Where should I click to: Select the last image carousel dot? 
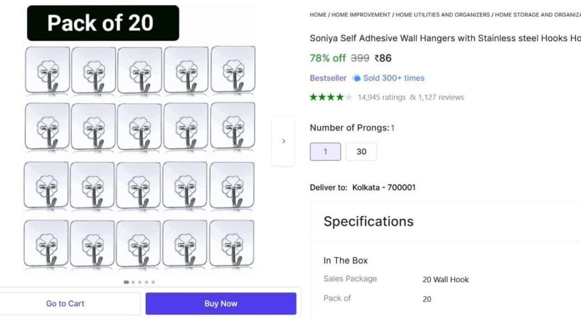click(153, 282)
